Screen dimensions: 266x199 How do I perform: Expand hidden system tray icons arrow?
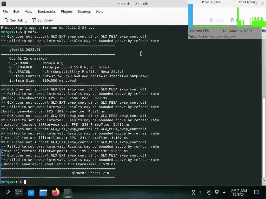(224, 192)
